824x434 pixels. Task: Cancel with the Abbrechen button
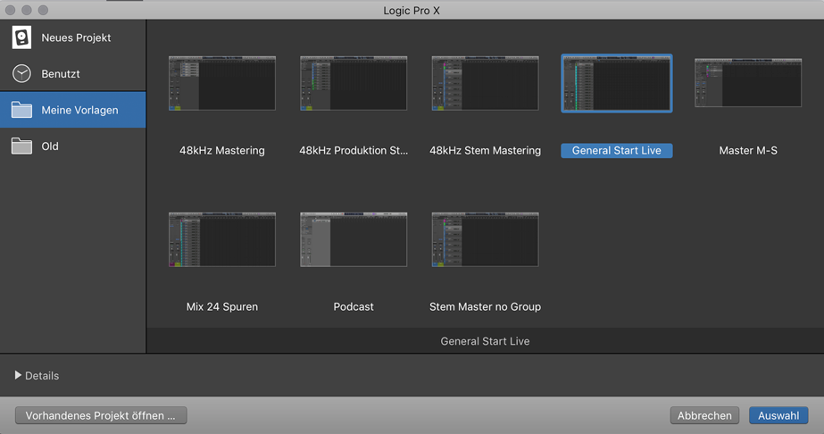(x=704, y=415)
